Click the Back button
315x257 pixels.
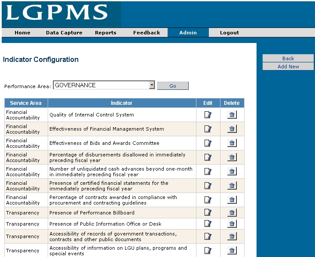[288, 58]
